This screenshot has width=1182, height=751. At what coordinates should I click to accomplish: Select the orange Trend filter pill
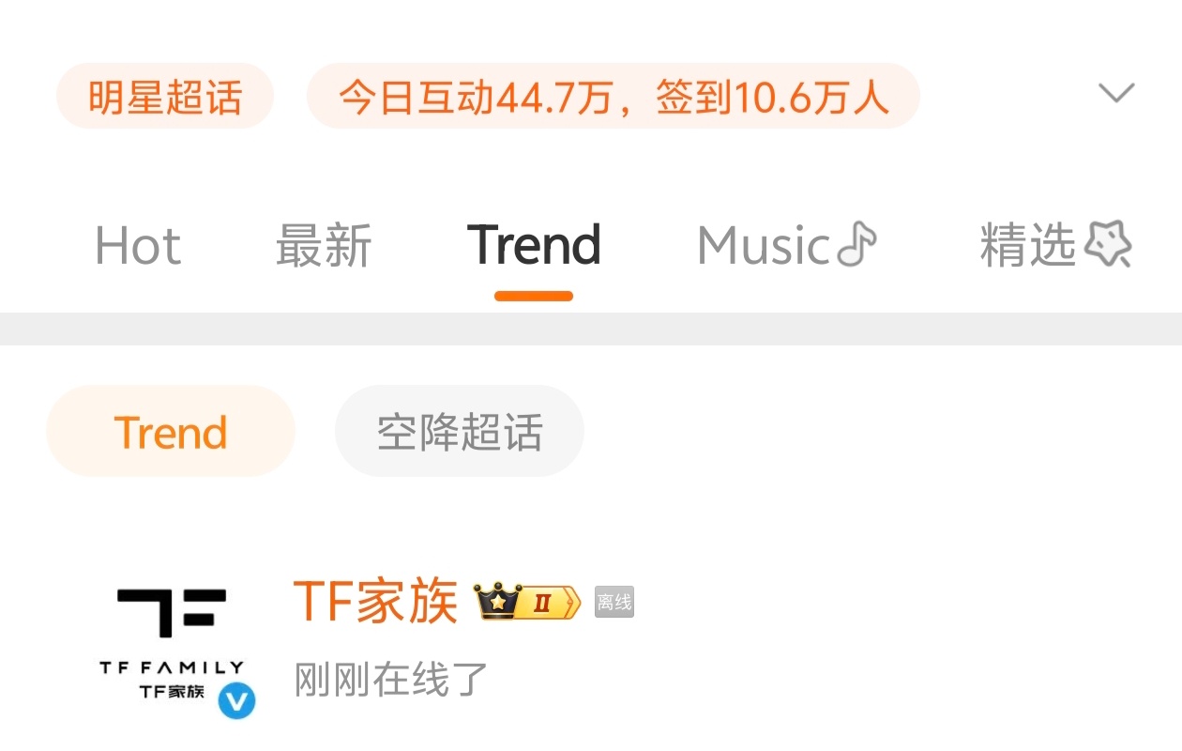coord(171,432)
